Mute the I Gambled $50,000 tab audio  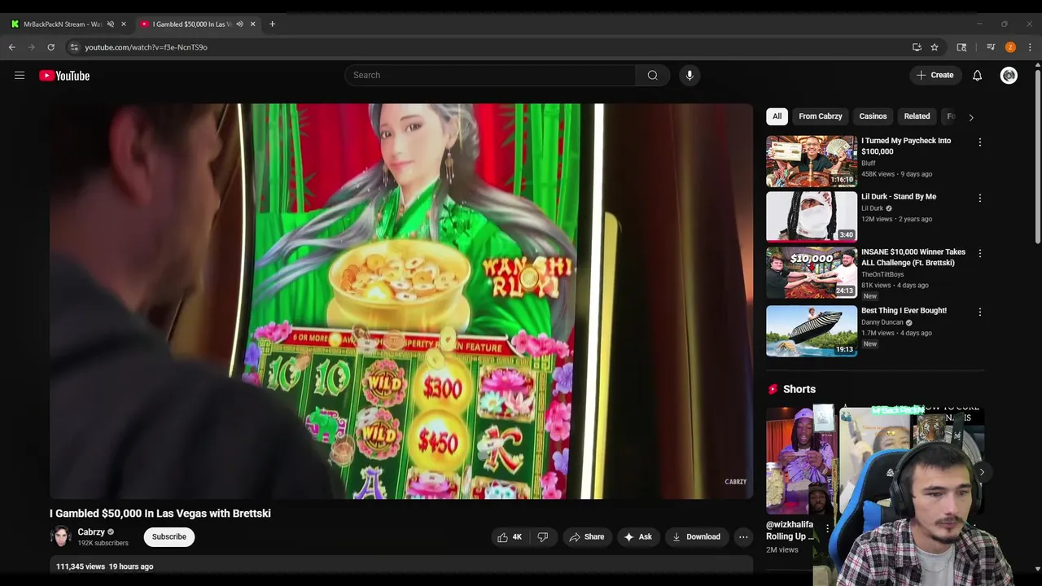click(239, 24)
